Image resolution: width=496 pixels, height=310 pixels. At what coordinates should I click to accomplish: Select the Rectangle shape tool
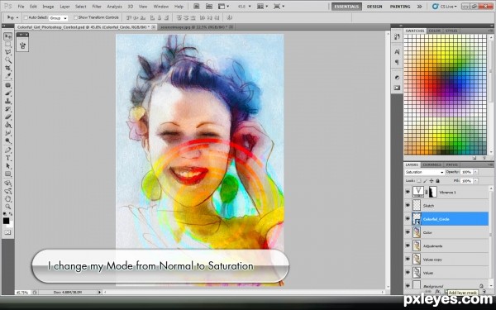tap(8, 174)
